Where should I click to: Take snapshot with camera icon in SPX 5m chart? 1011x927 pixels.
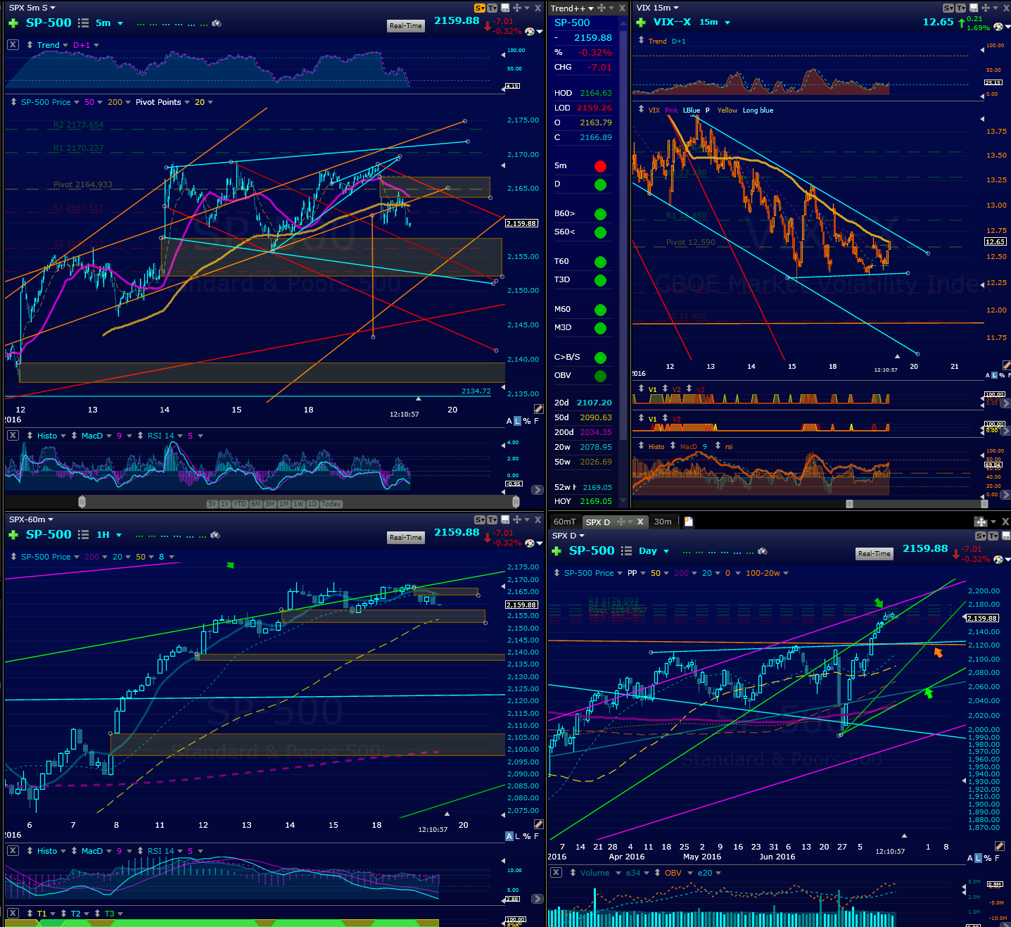217,23
